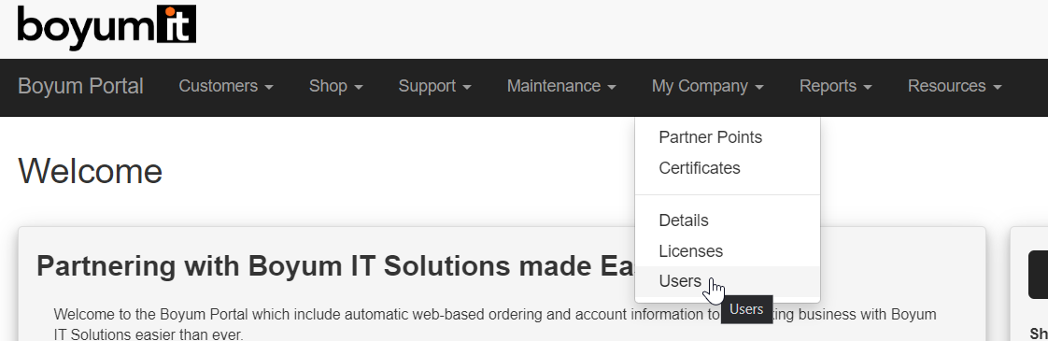Expand the Resources dropdown menu
The height and width of the screenshot is (341, 1048).
click(x=955, y=86)
